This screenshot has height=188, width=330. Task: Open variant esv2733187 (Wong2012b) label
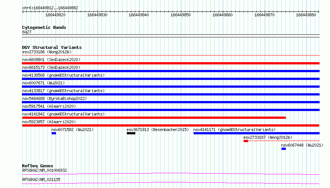point(268,137)
